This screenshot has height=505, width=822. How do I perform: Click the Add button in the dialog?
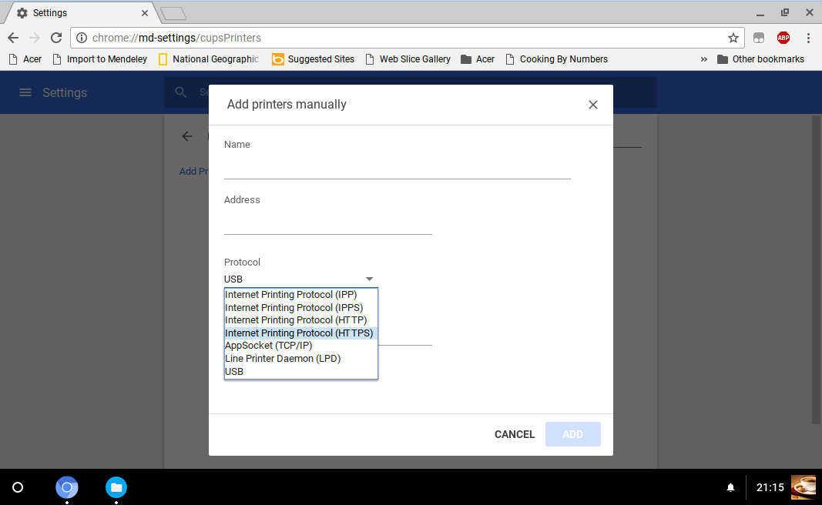pos(572,434)
